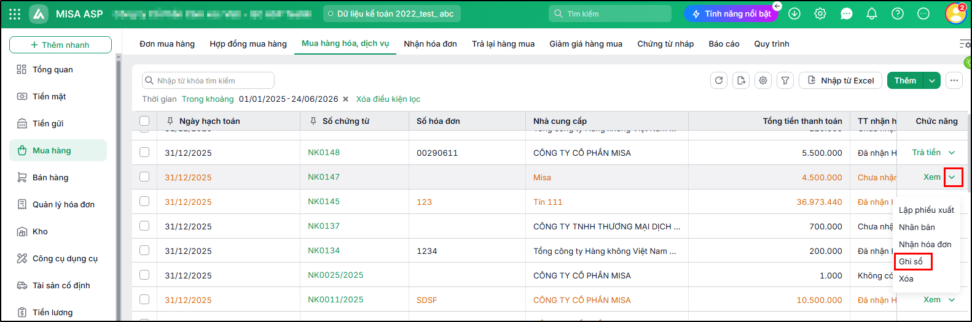The height and width of the screenshot is (322, 972).
Task: Check the row checkbox for NK0011/2025
Action: point(144,299)
